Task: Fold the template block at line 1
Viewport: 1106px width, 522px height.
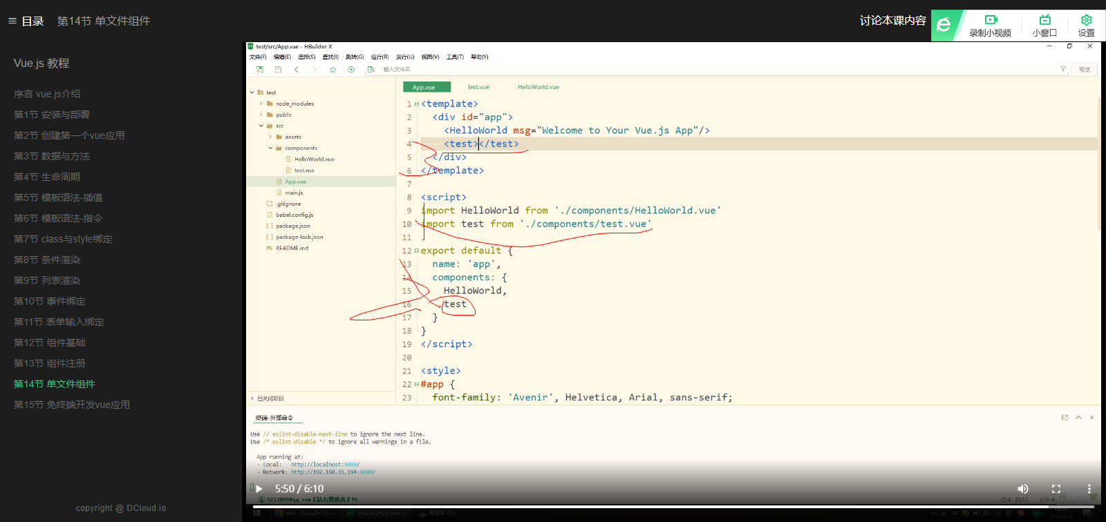Action: pos(416,104)
